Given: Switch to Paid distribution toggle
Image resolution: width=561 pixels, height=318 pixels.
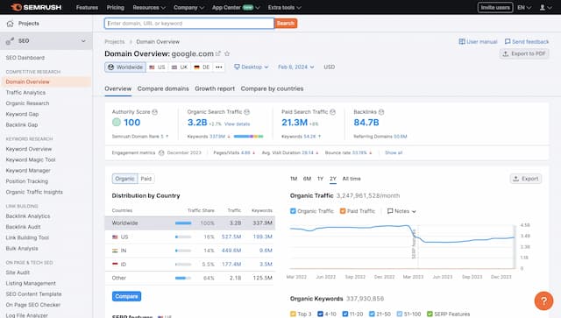Looking at the screenshot, I should point(146,179).
